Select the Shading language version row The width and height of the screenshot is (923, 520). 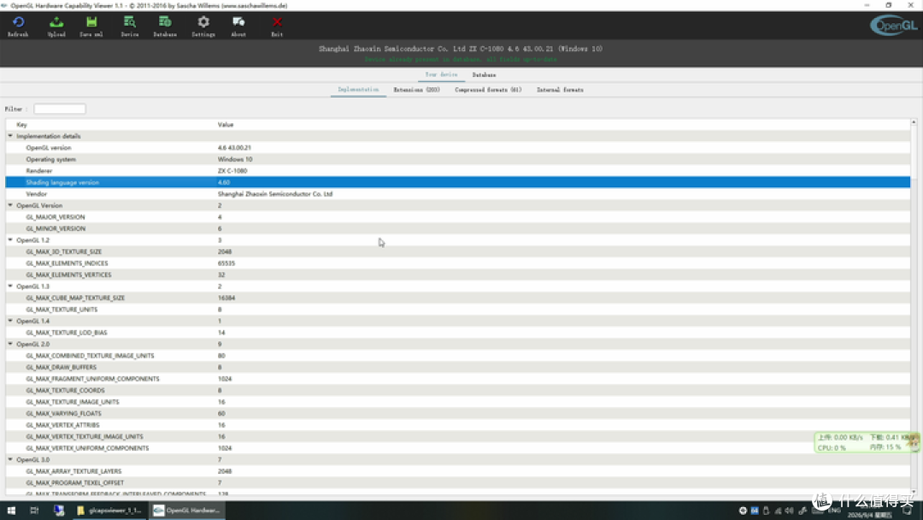click(x=458, y=182)
